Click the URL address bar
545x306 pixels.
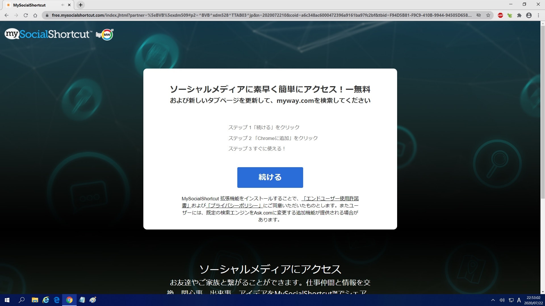261,15
